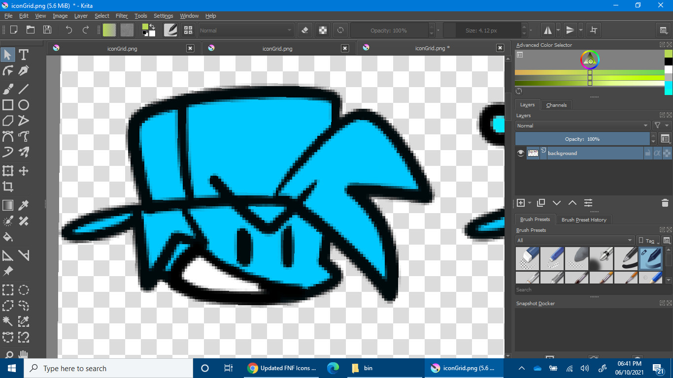Toggle vertical mirror tool
Viewport: 673px width, 378px height.
570,30
